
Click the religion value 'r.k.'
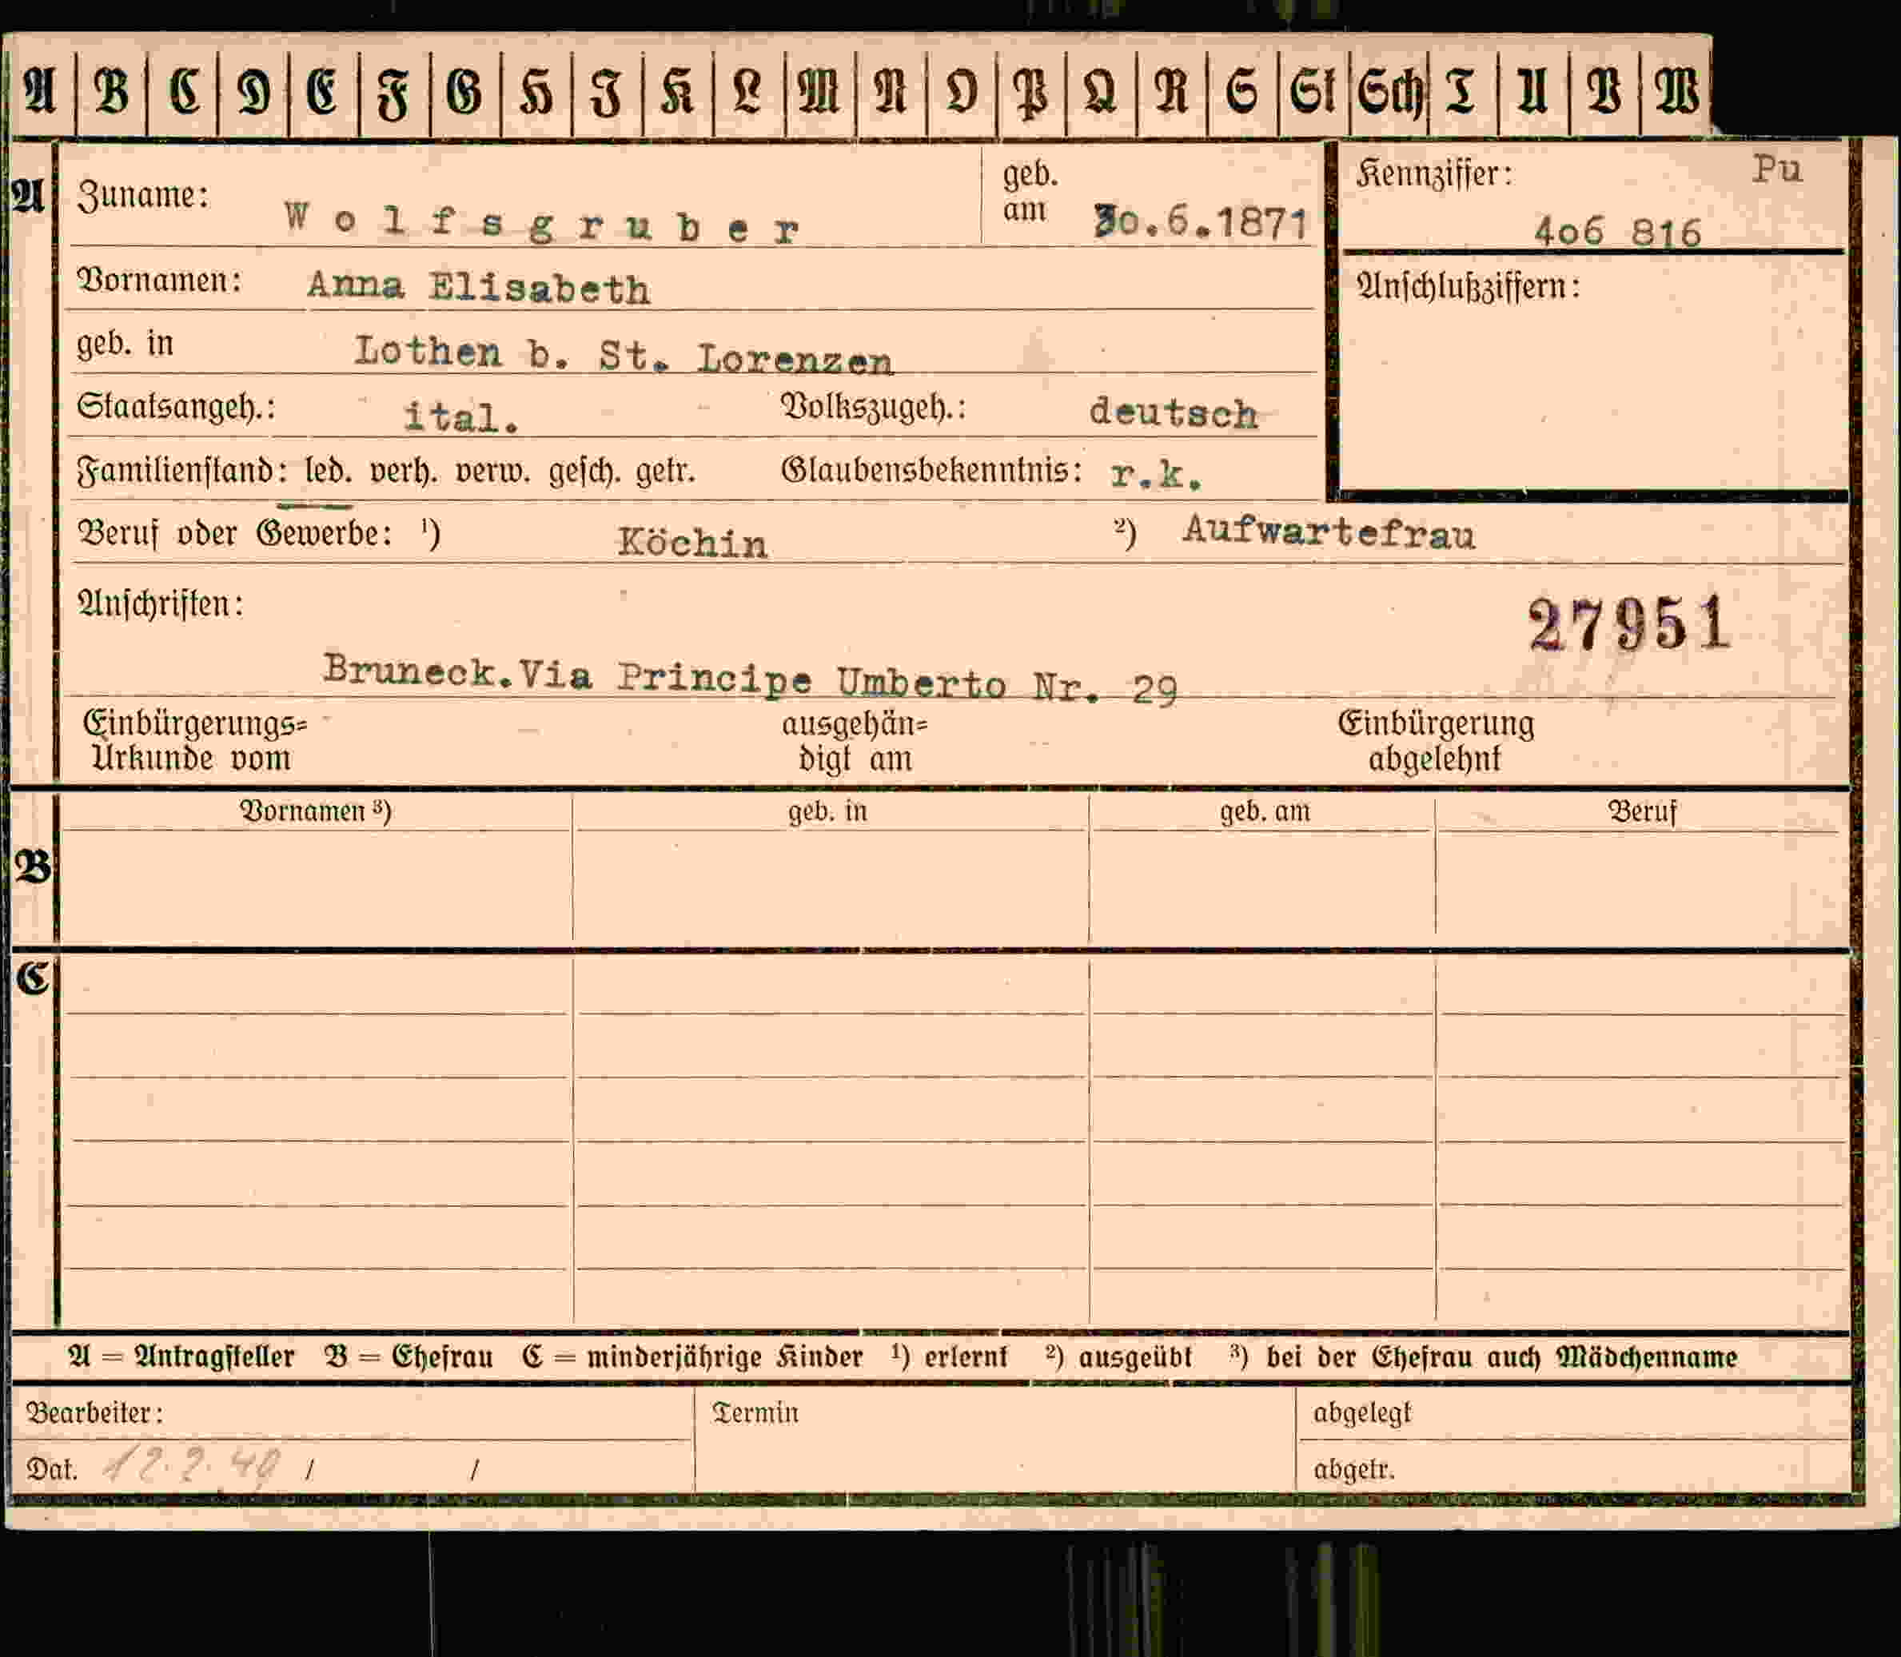(x=1156, y=474)
